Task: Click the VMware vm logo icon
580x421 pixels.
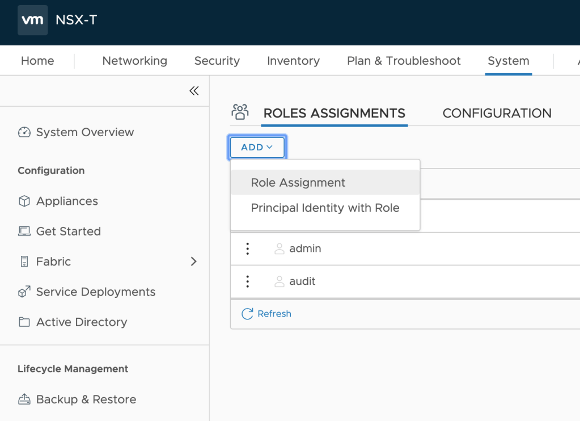Action: click(32, 20)
